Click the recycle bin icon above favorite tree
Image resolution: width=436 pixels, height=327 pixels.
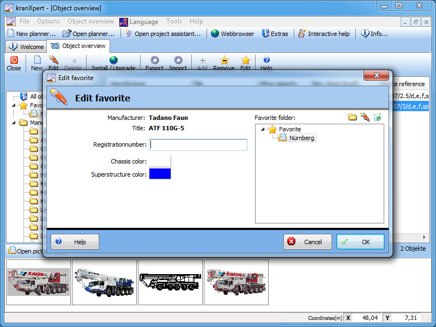[378, 117]
